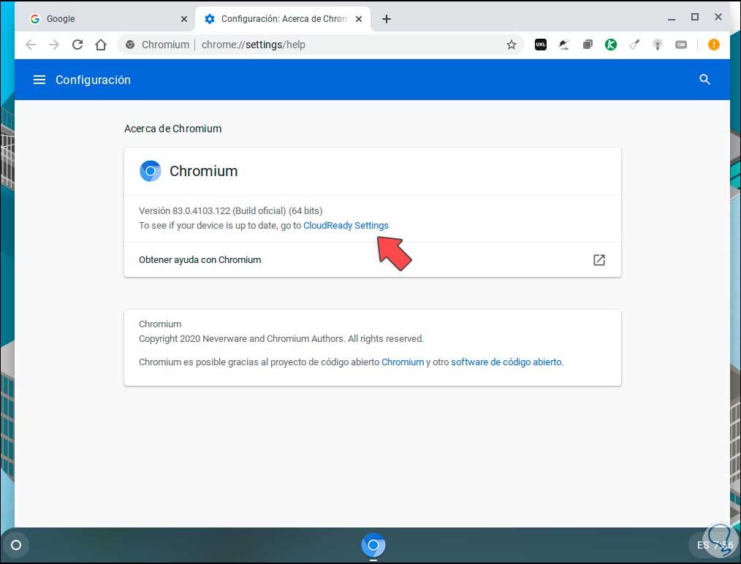This screenshot has height=564, width=741.
Task: Switch to the Google tab
Action: [x=109, y=19]
